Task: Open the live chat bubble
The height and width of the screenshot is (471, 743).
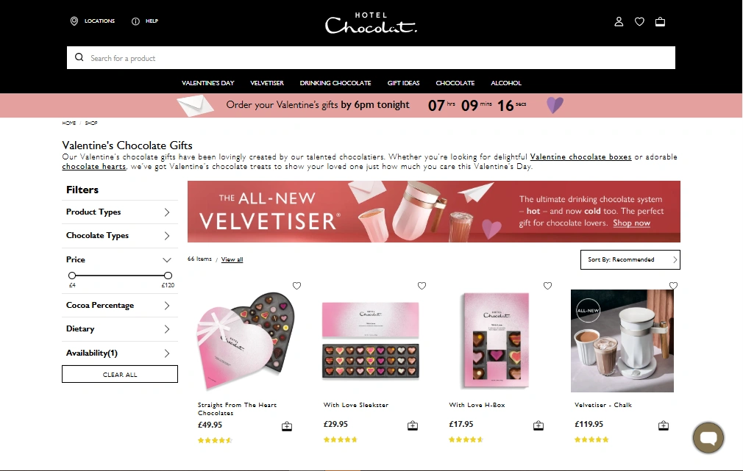Action: click(x=708, y=437)
